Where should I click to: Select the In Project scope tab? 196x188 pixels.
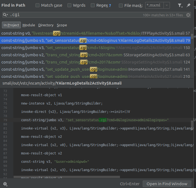click(x=11, y=25)
